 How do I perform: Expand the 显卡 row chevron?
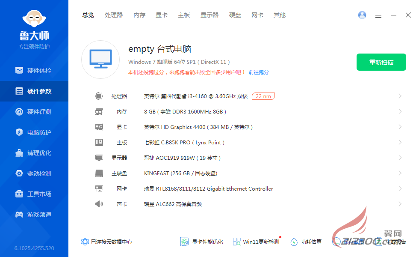(x=400, y=127)
